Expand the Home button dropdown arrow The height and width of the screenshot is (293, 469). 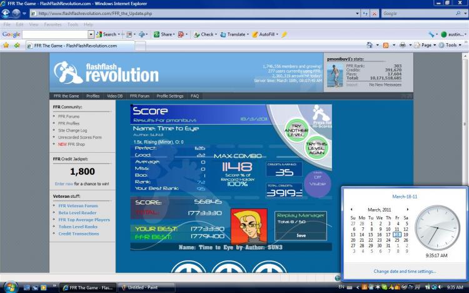(x=377, y=45)
